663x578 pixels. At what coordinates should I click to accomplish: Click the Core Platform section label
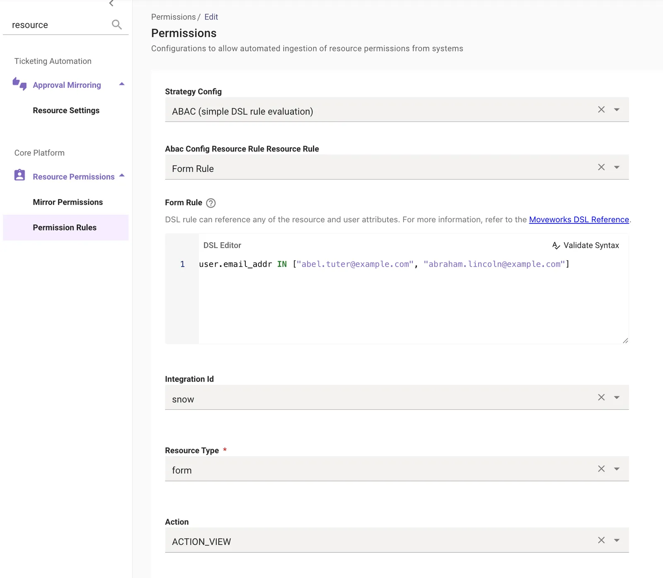[39, 153]
